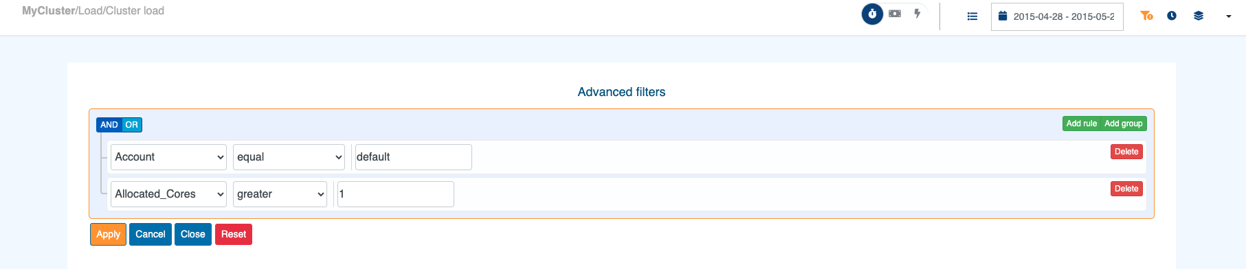Select the lightning bolt energy icon
This screenshot has height=269, width=1246.
(x=917, y=13)
